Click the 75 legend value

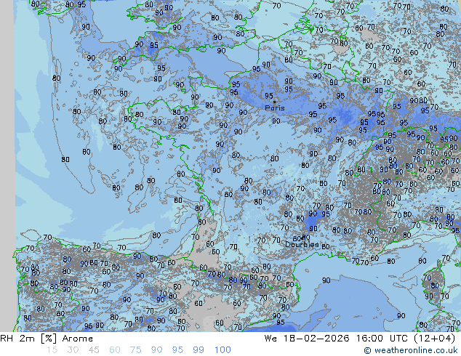(136, 350)
